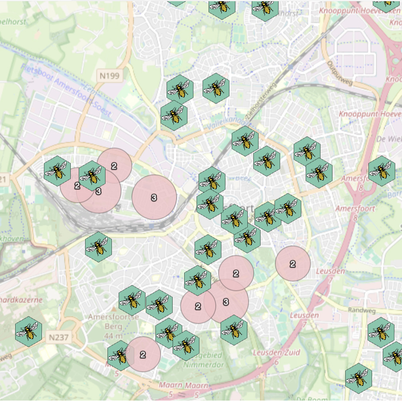Select bee marker overlapping the Nimmerdor 2 cluster
Screen dimensions: 402x402
[120, 355]
